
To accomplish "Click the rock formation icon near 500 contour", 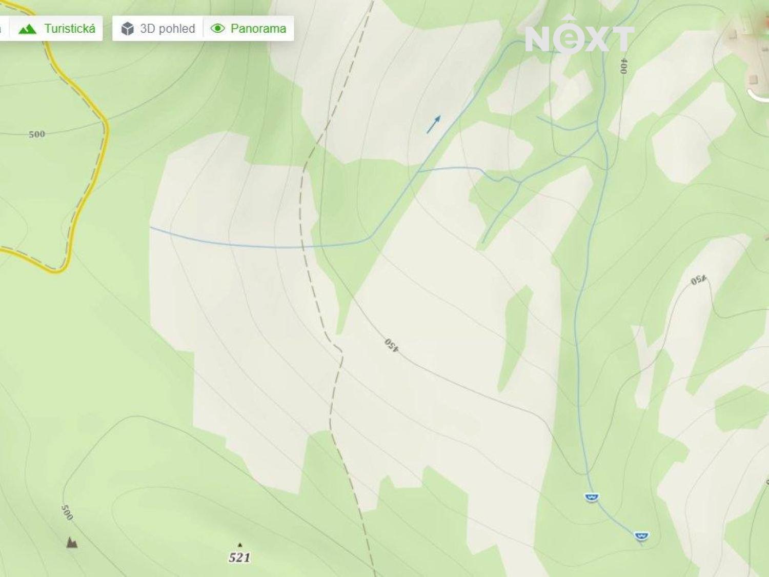I will (72, 542).
